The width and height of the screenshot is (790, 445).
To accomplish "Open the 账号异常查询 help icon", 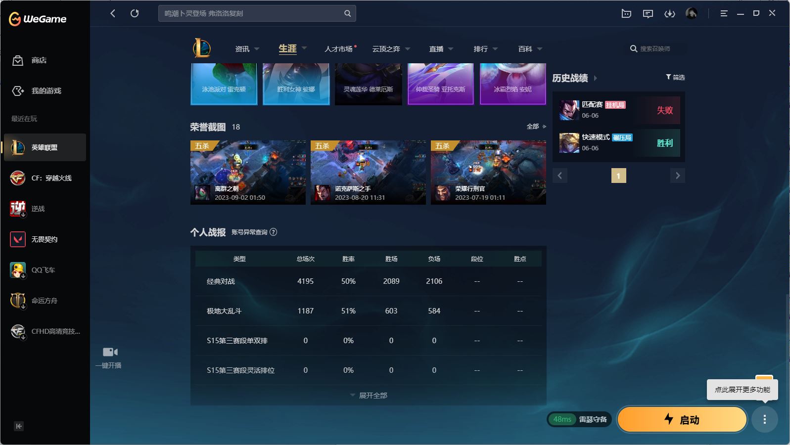I will coord(274,232).
